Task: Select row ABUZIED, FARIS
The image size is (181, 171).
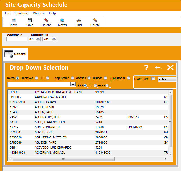Action: pos(88,143)
